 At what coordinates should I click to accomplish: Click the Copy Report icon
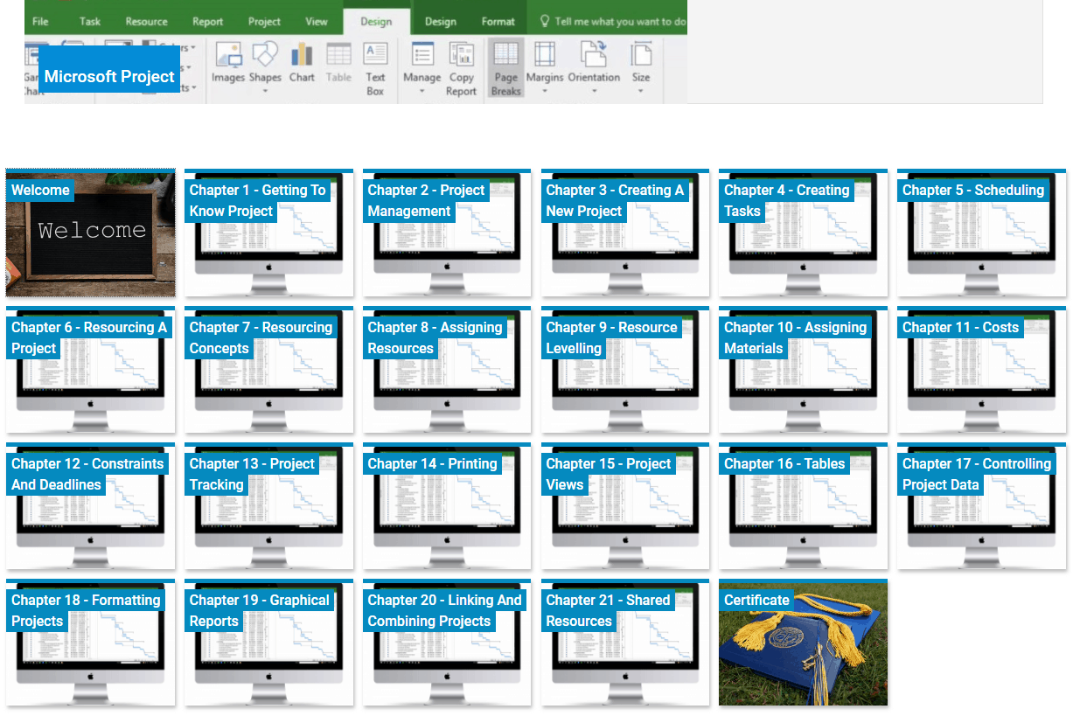click(461, 68)
